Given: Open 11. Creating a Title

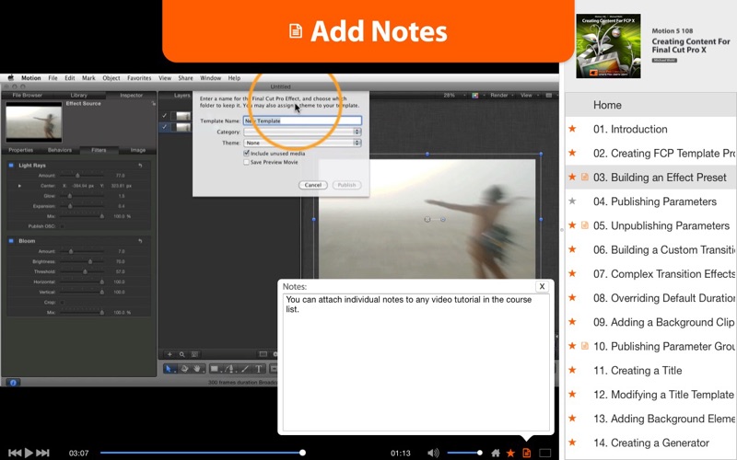Looking at the screenshot, I should pyautogui.click(x=651, y=371).
